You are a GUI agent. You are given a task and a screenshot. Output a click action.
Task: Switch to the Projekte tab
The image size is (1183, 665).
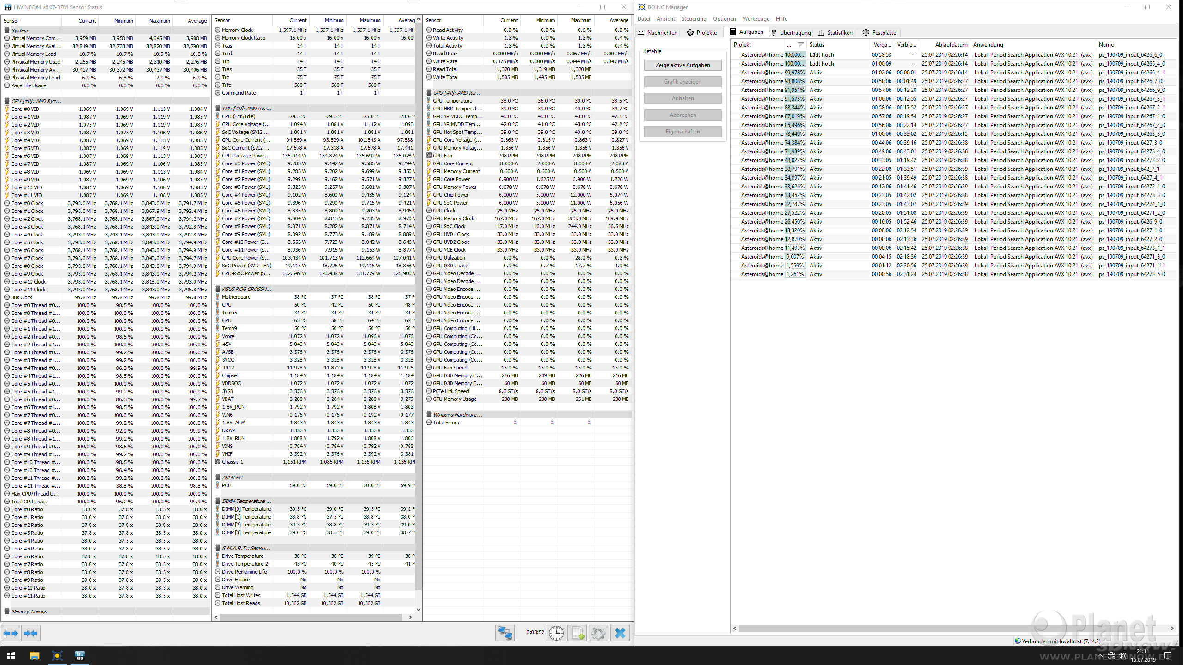point(701,33)
